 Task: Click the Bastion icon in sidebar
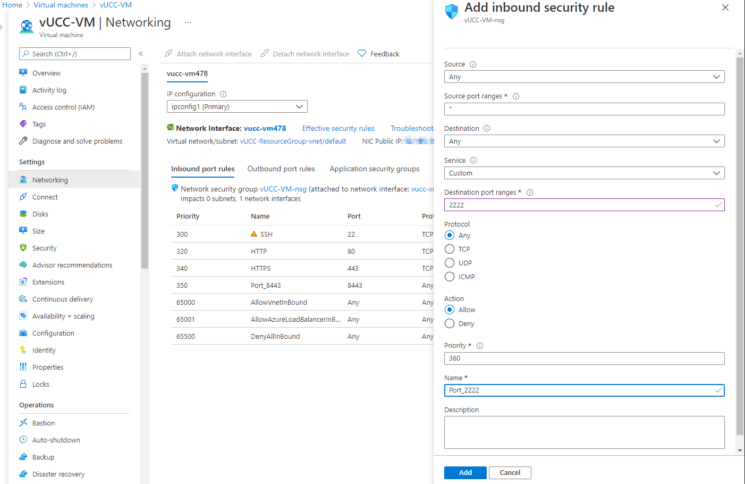pos(23,423)
